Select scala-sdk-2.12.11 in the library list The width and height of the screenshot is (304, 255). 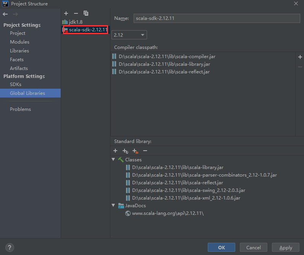click(x=86, y=30)
